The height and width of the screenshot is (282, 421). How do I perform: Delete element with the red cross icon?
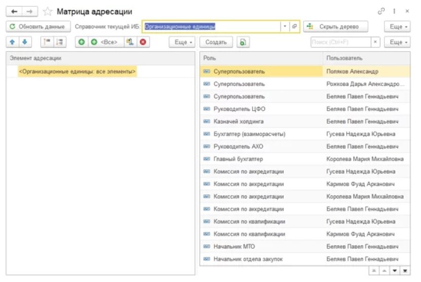(143, 42)
